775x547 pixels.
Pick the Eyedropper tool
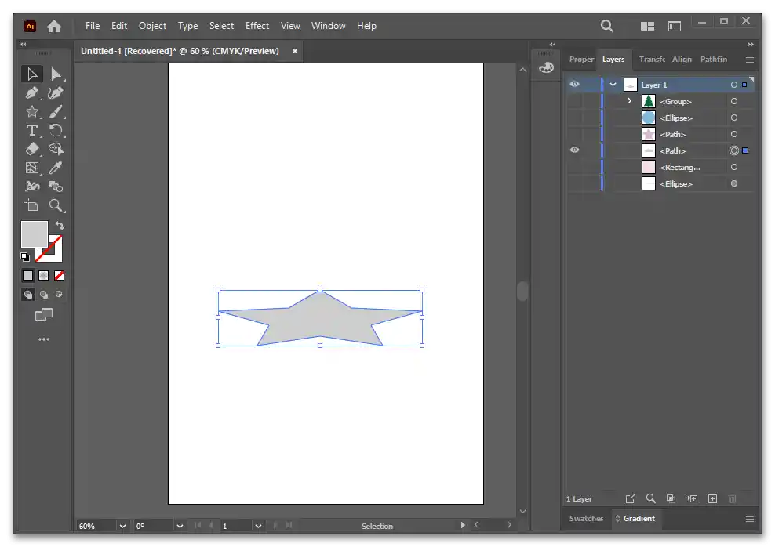(x=56, y=168)
